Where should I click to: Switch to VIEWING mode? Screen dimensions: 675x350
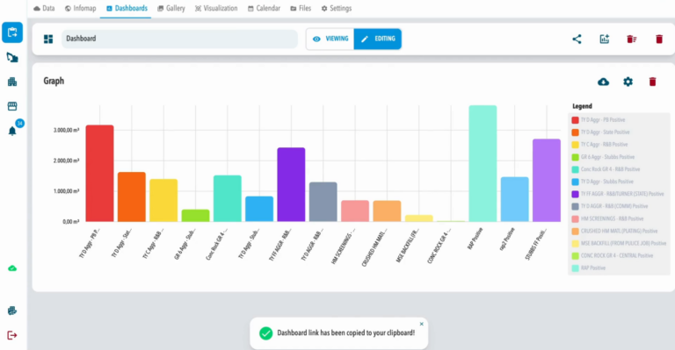(x=330, y=39)
